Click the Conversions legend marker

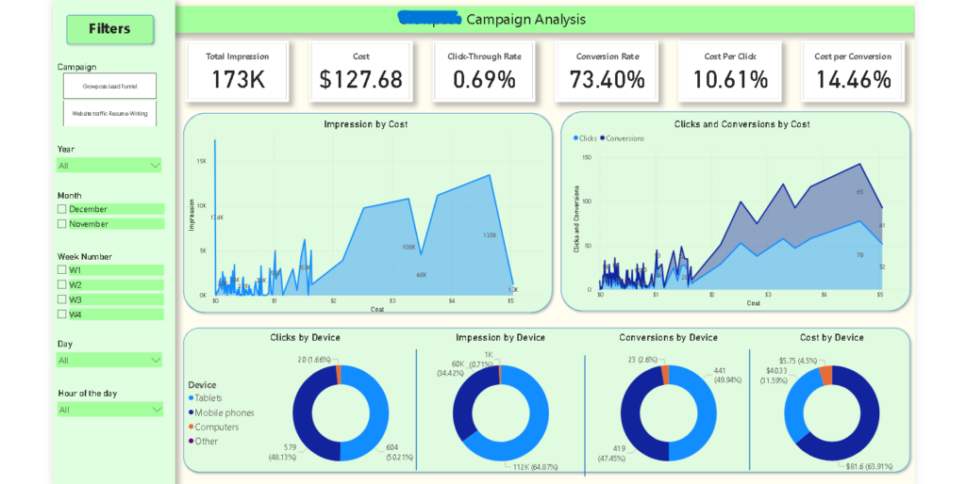603,138
